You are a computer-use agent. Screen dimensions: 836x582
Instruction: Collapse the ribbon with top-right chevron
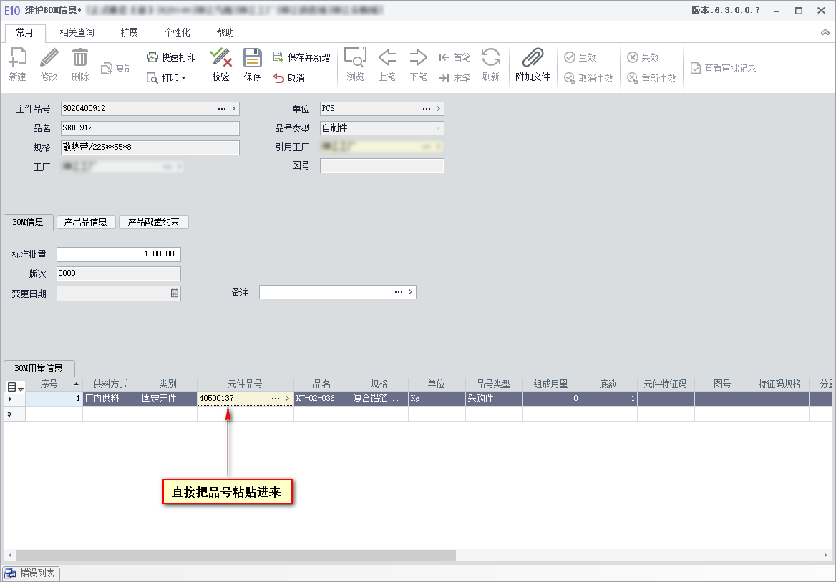pos(825,32)
